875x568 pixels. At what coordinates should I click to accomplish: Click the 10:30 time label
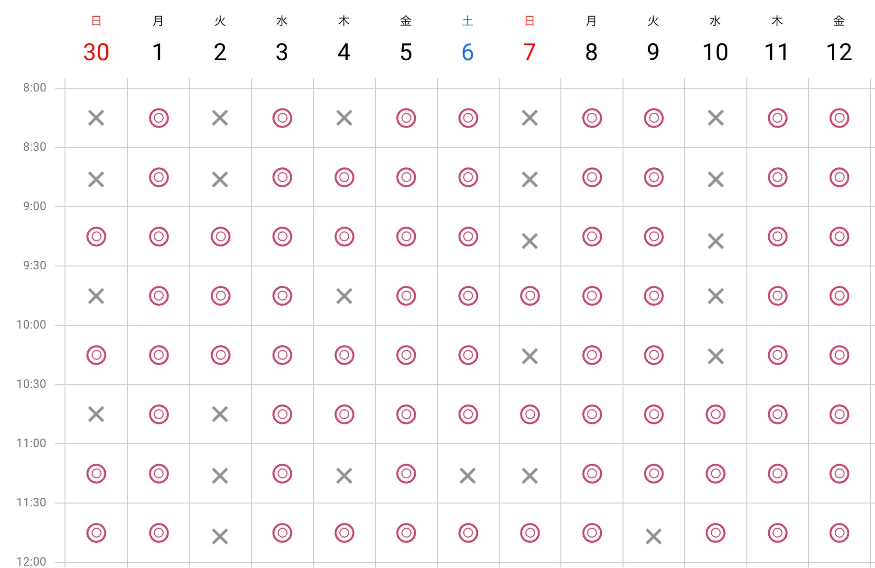(31, 384)
